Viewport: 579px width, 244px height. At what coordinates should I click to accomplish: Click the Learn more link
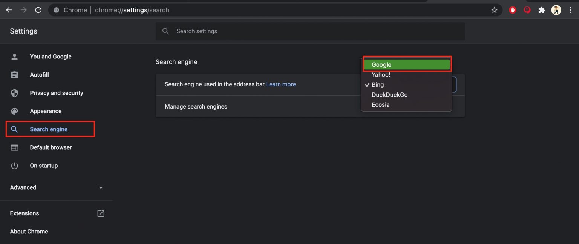tap(281, 84)
